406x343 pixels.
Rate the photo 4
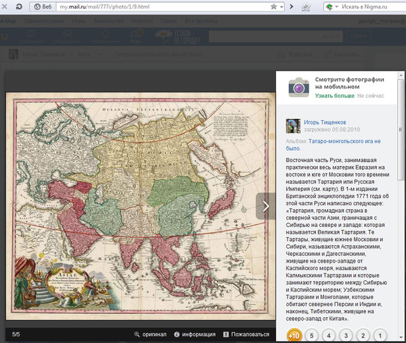[329, 336]
